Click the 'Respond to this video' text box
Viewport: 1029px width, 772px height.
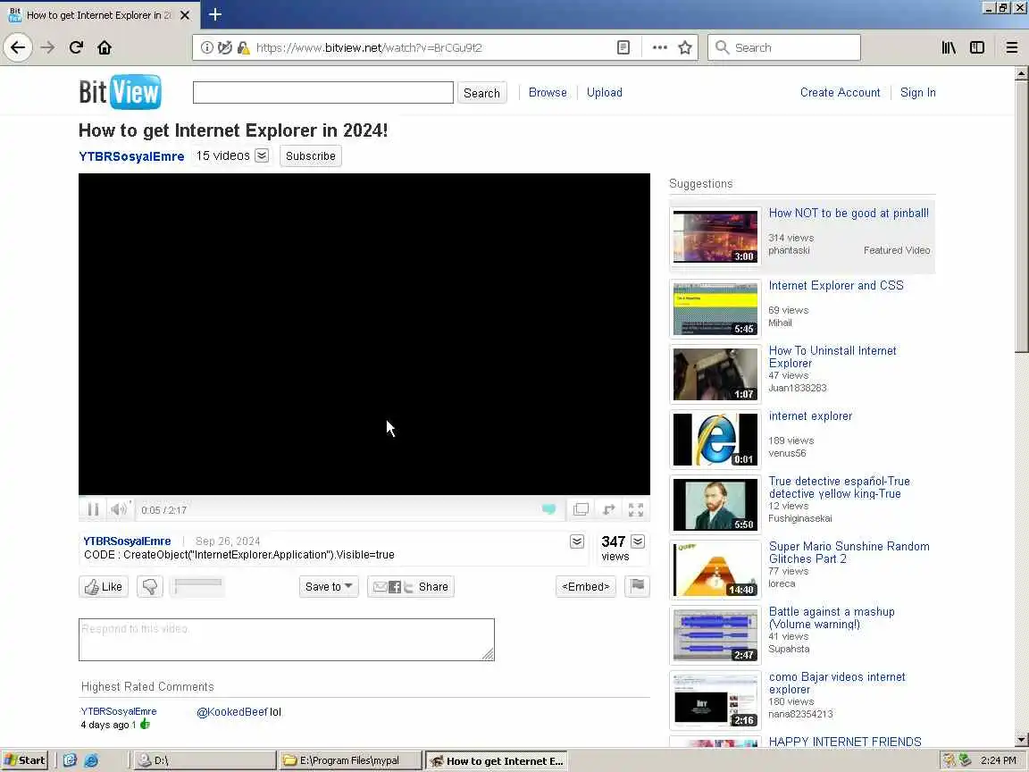[x=286, y=640]
